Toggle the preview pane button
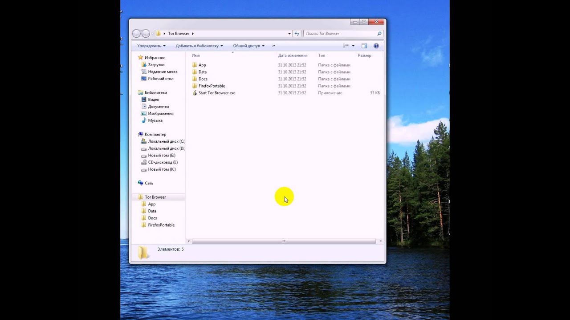The width and height of the screenshot is (570, 320). [x=364, y=46]
